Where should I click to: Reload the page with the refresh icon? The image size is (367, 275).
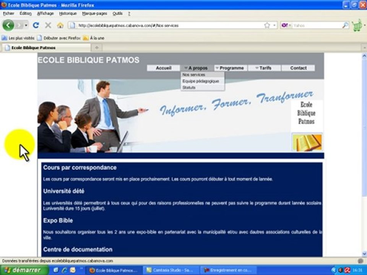(x=36, y=25)
